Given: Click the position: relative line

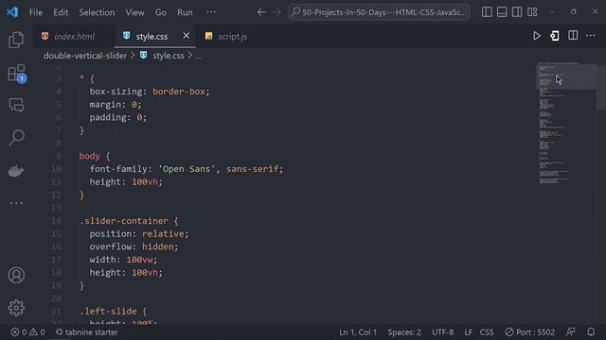Looking at the screenshot, I should 139,233.
